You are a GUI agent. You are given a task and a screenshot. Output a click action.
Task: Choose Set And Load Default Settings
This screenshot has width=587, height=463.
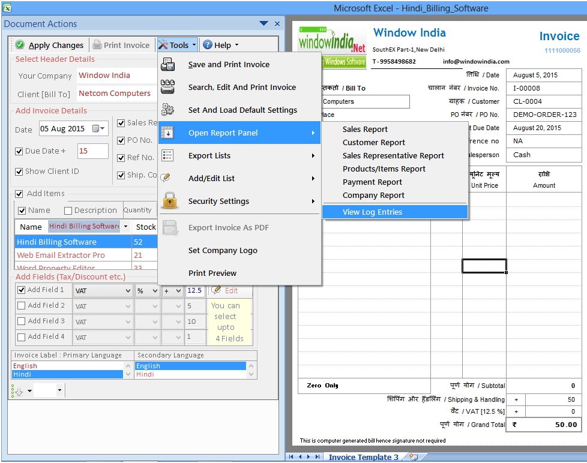tap(239, 110)
